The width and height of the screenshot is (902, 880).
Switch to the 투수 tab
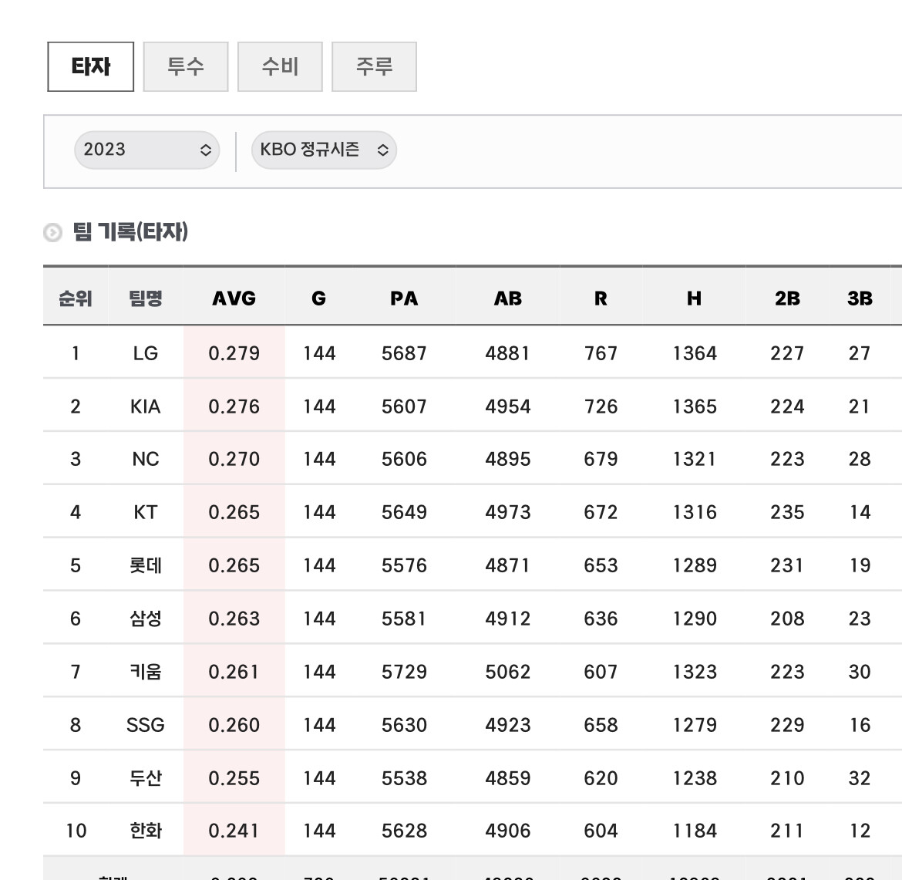pyautogui.click(x=186, y=67)
